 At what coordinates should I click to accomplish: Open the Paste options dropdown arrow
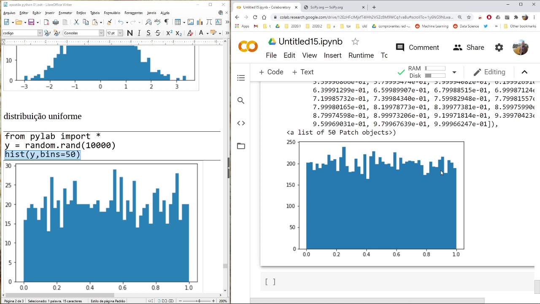[101, 22]
